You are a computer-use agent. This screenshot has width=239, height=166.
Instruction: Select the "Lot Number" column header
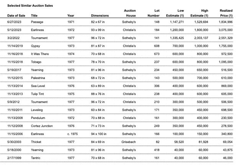154,13
